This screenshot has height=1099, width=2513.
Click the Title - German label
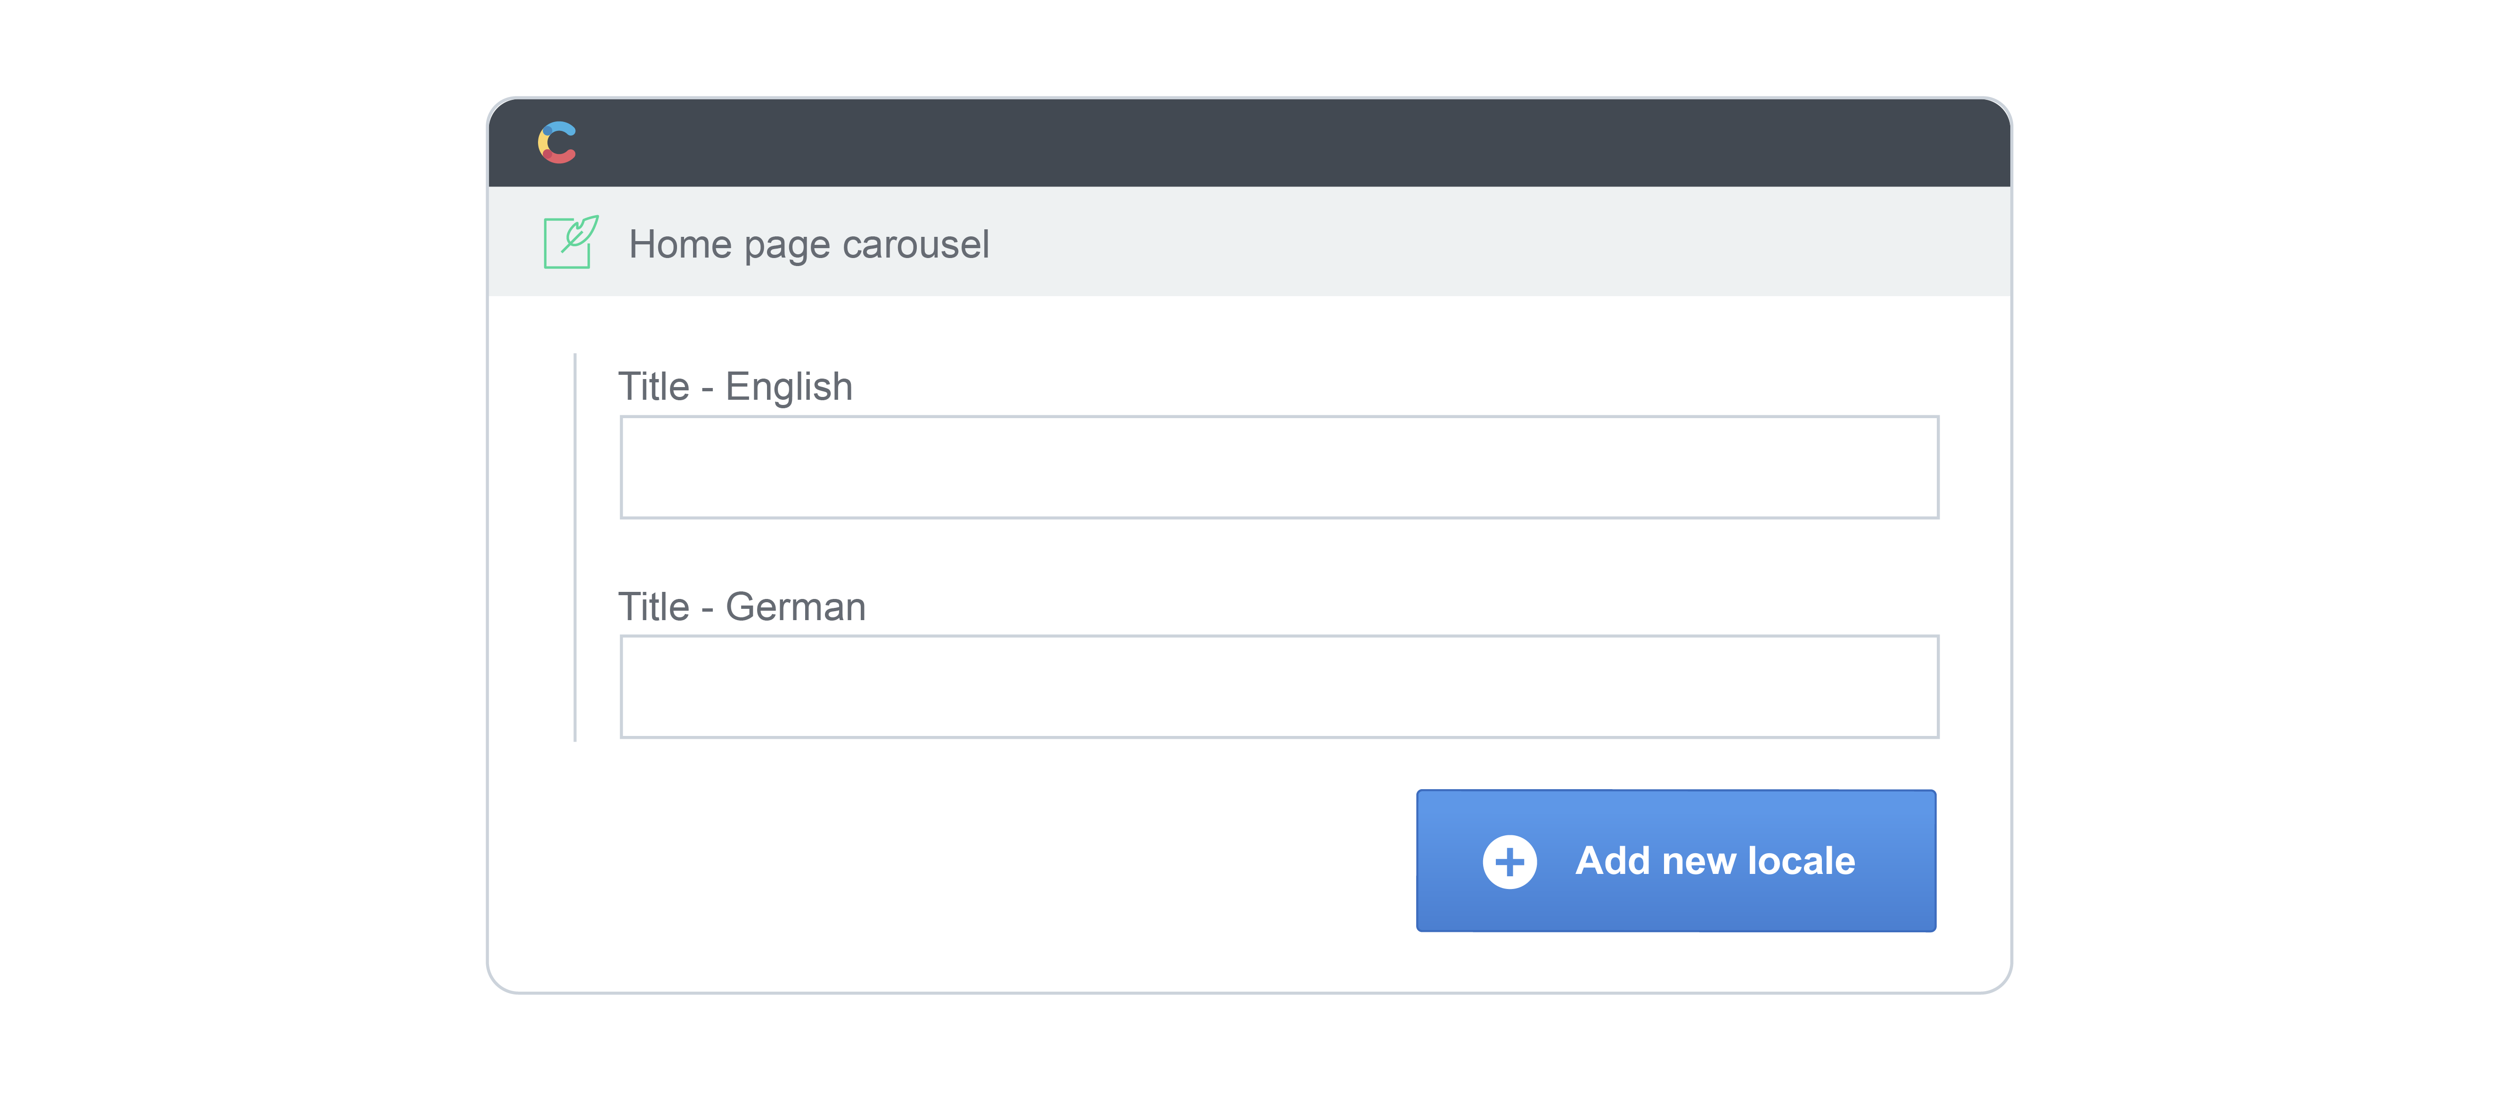742,606
